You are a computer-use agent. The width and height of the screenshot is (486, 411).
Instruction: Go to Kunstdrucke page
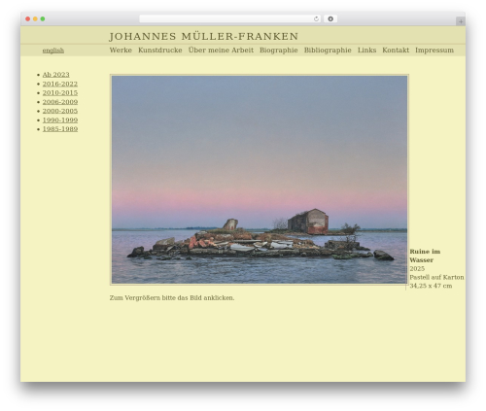click(x=160, y=51)
